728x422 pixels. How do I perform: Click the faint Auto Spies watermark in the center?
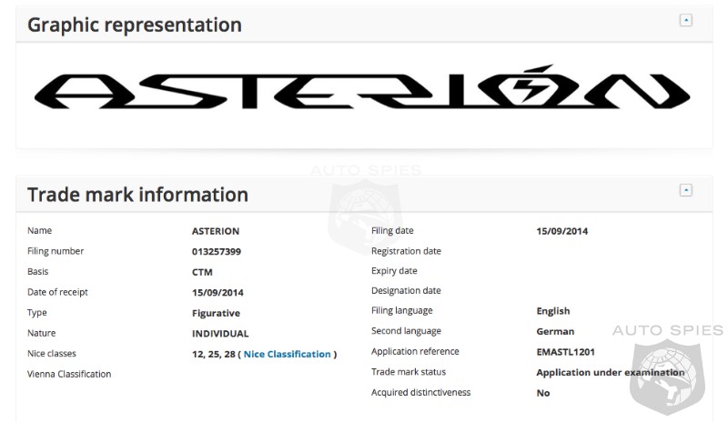(x=365, y=202)
